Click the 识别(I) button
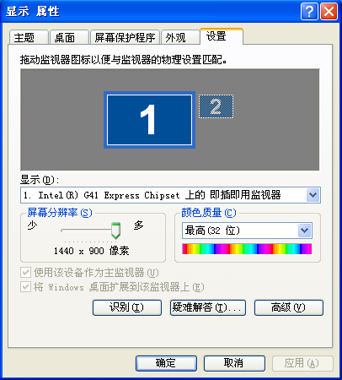Image resolution: width=342 pixels, height=380 pixels. tap(127, 307)
